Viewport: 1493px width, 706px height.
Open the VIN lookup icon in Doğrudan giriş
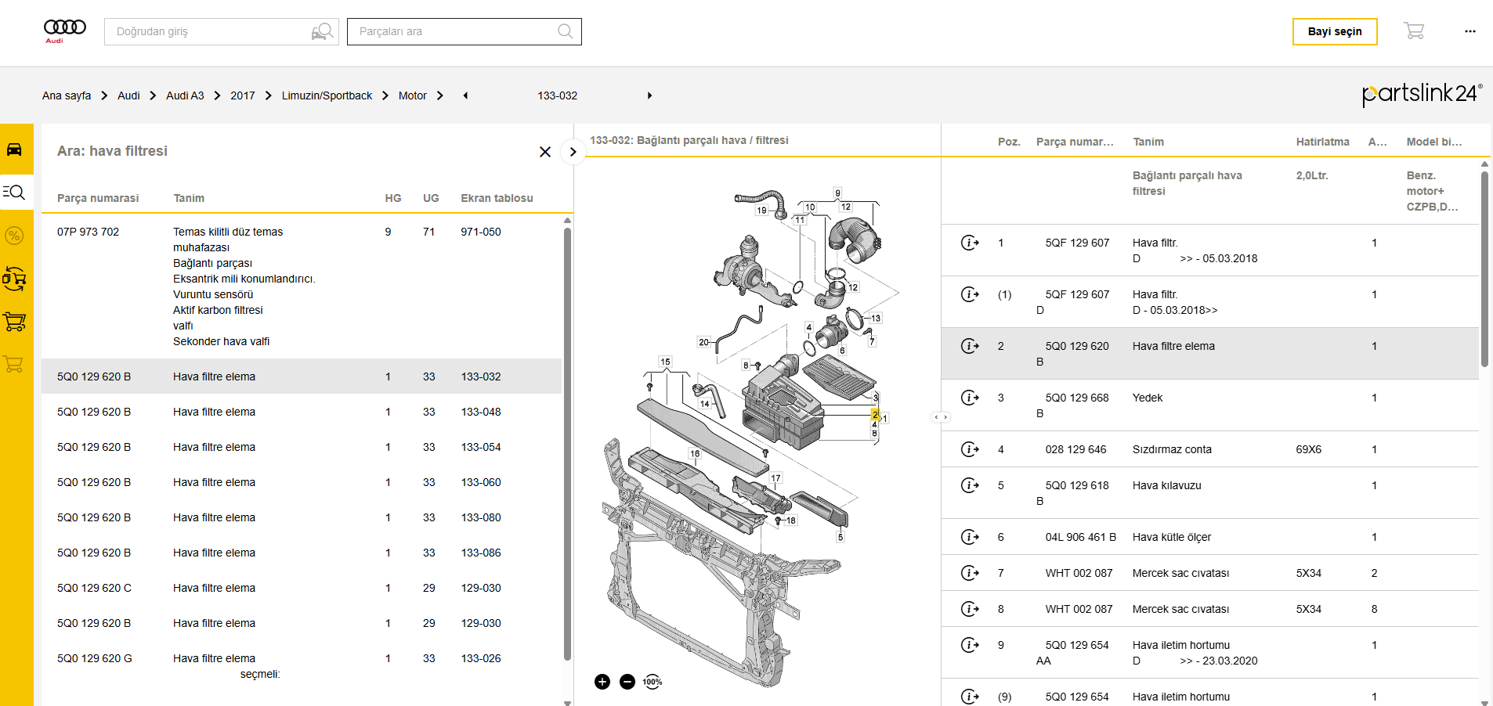click(322, 31)
